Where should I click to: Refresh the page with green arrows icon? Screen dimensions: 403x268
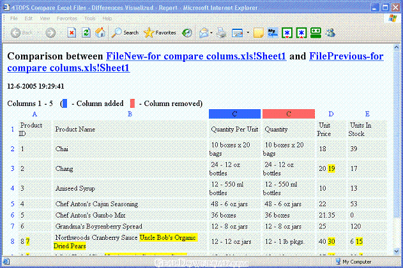[x=86, y=33]
